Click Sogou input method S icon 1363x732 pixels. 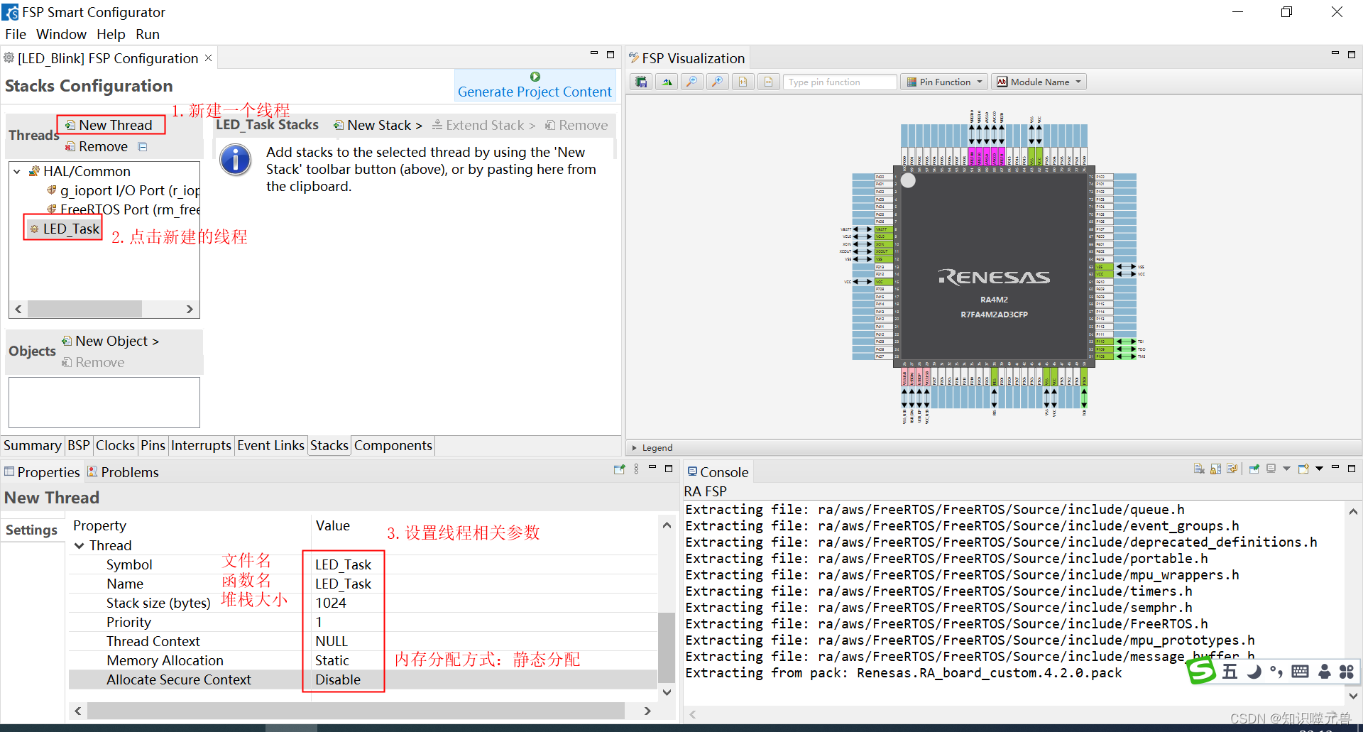(x=1201, y=671)
